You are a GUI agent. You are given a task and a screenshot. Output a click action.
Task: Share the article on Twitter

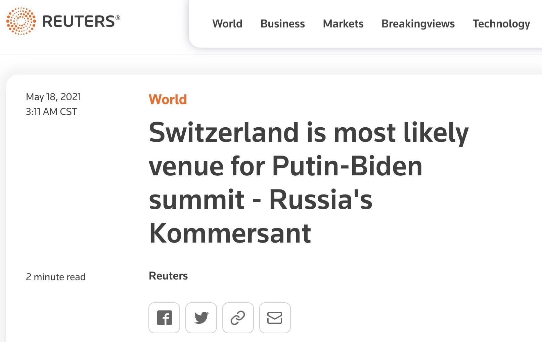[201, 318]
